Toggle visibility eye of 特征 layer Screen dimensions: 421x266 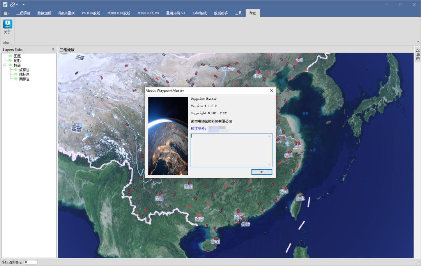pyautogui.click(x=10, y=65)
